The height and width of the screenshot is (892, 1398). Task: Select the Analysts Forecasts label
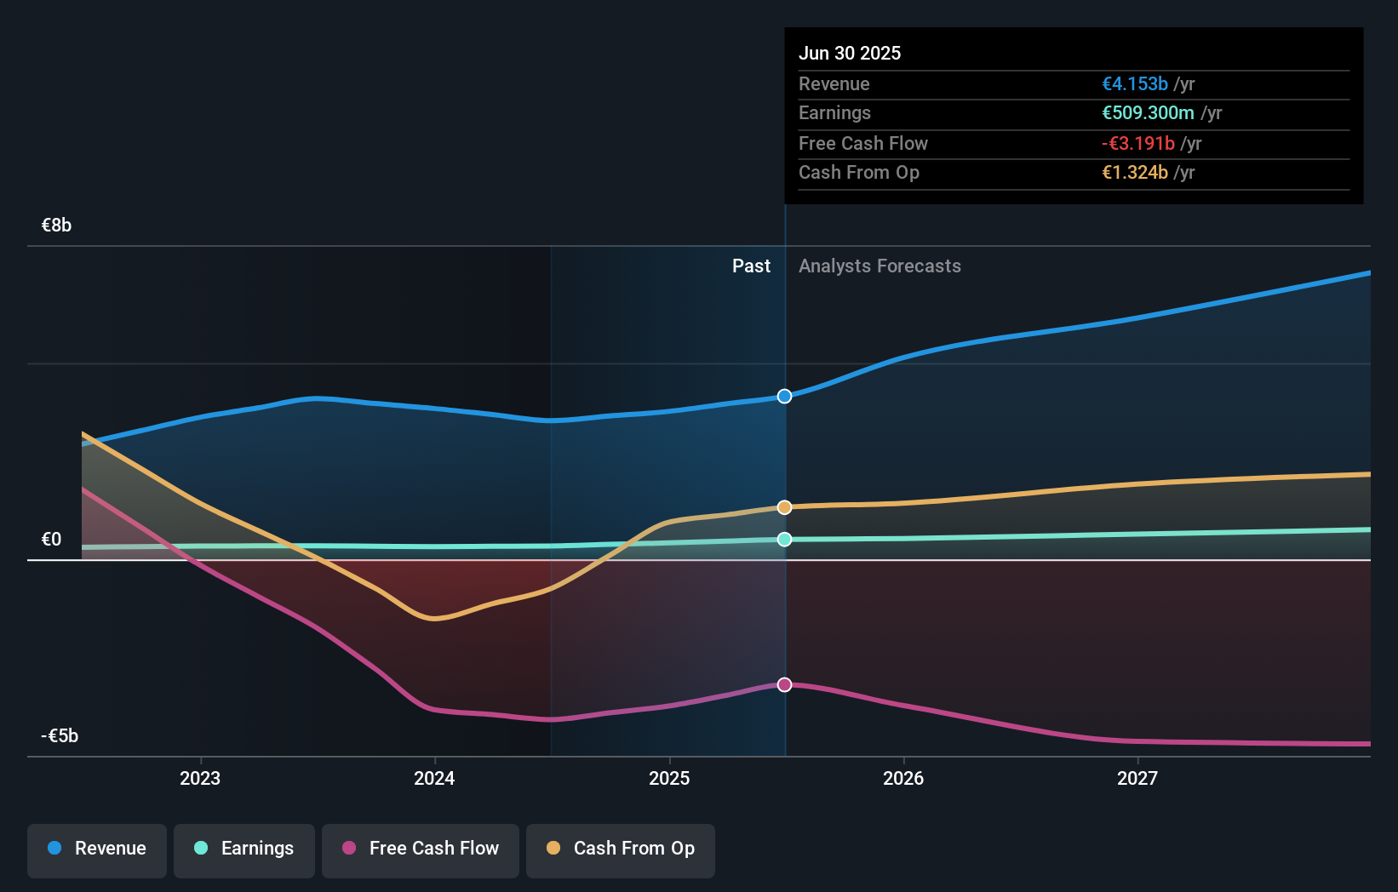click(x=879, y=266)
